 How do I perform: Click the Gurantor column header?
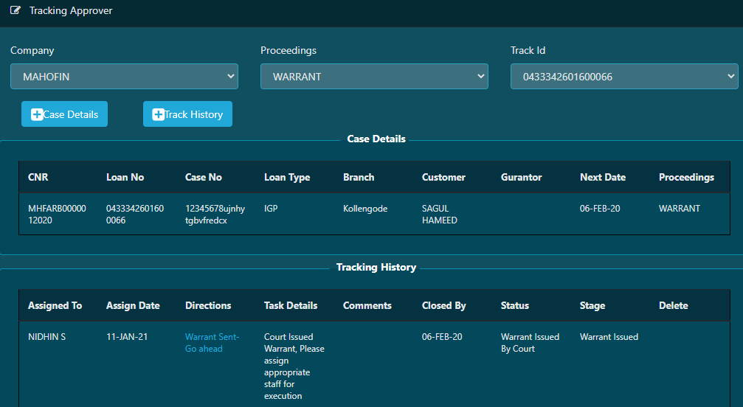pyautogui.click(x=521, y=177)
